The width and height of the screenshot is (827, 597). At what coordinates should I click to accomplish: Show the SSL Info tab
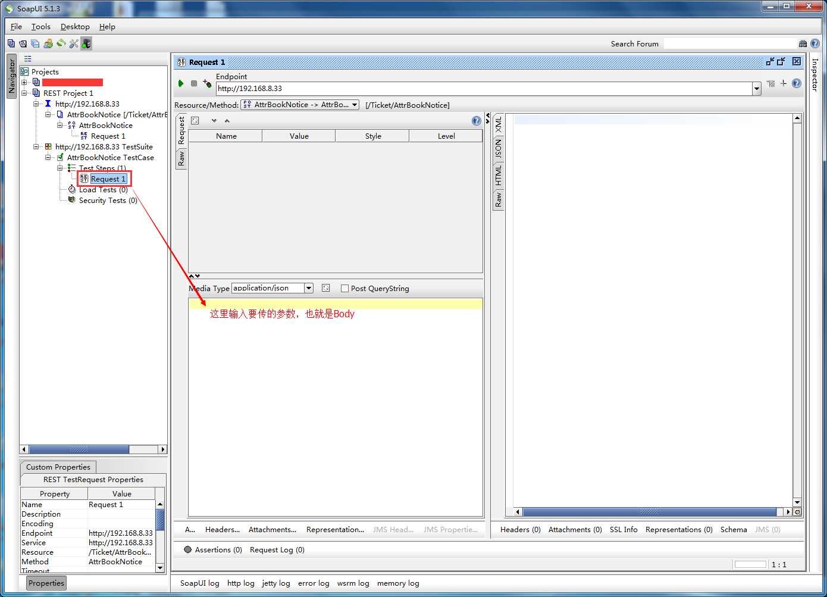tap(624, 529)
